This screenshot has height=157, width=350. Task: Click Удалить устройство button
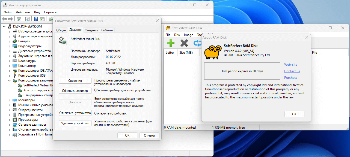[75, 123]
